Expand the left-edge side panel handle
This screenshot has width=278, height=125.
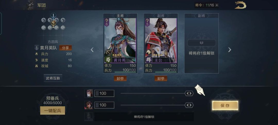point(1,24)
